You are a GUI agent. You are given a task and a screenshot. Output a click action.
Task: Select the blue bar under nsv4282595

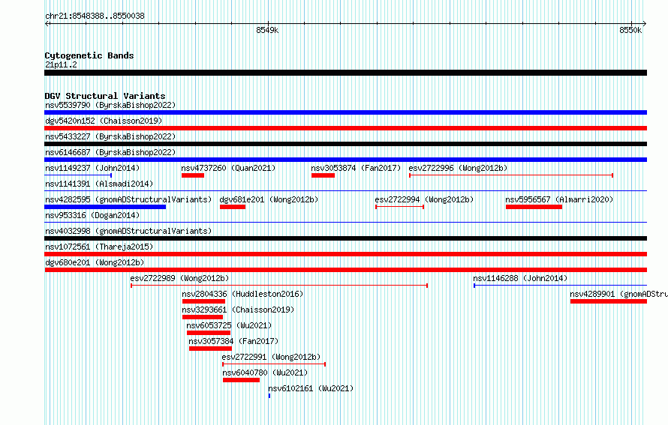coord(105,207)
